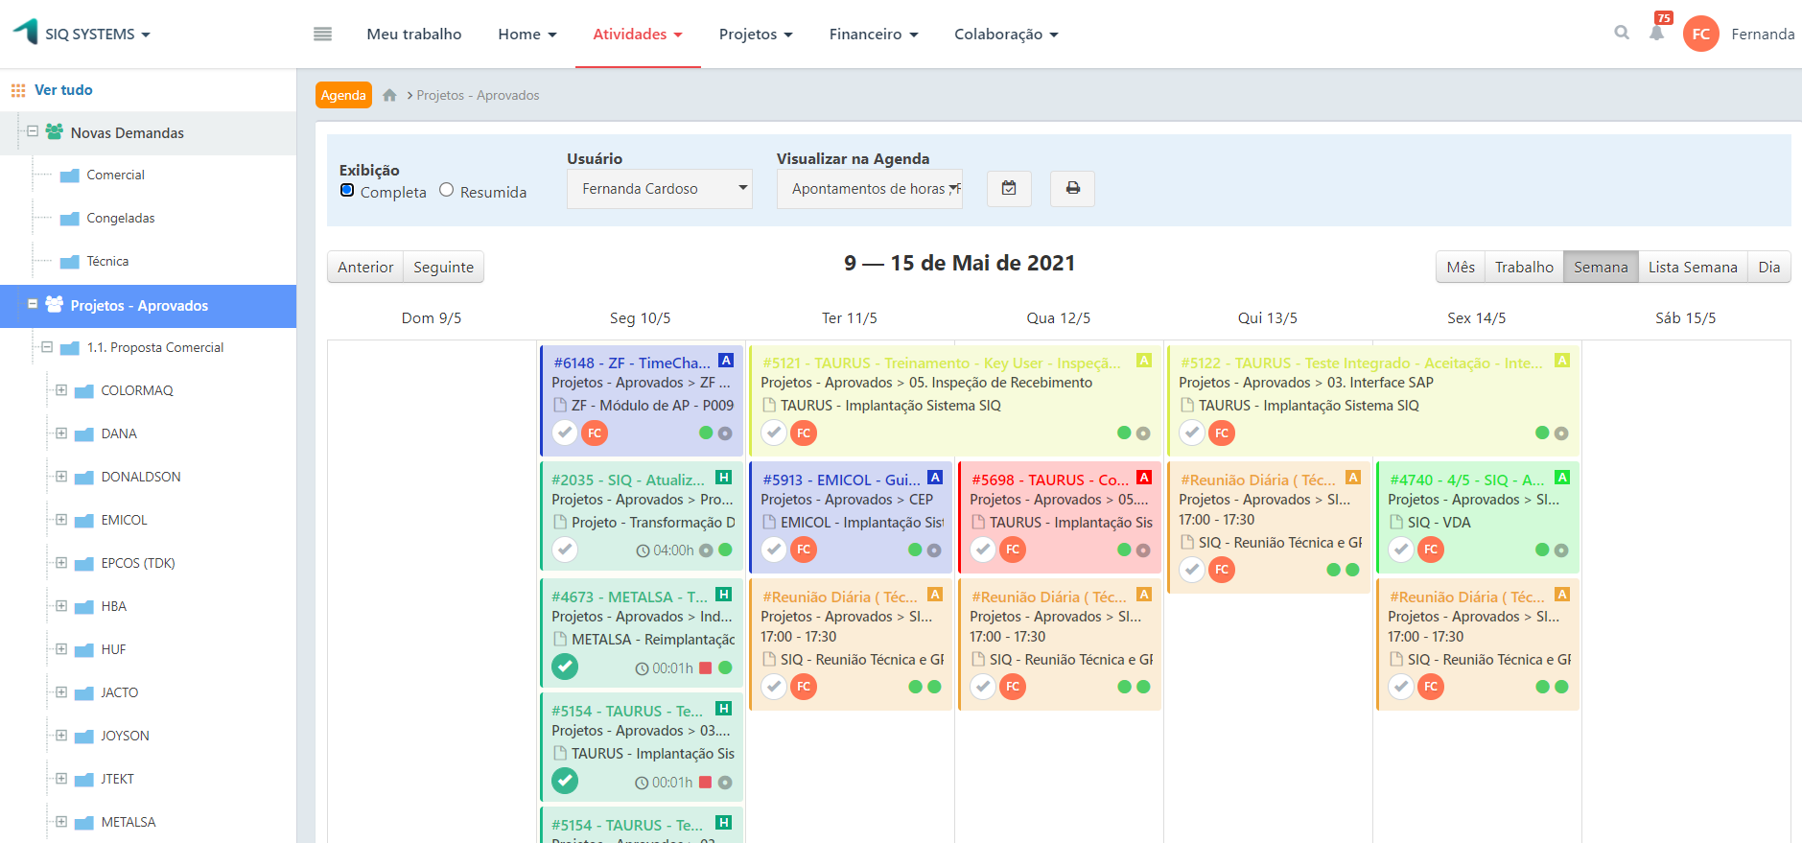
Task: Select the Completa display radio
Action: pyautogui.click(x=347, y=190)
